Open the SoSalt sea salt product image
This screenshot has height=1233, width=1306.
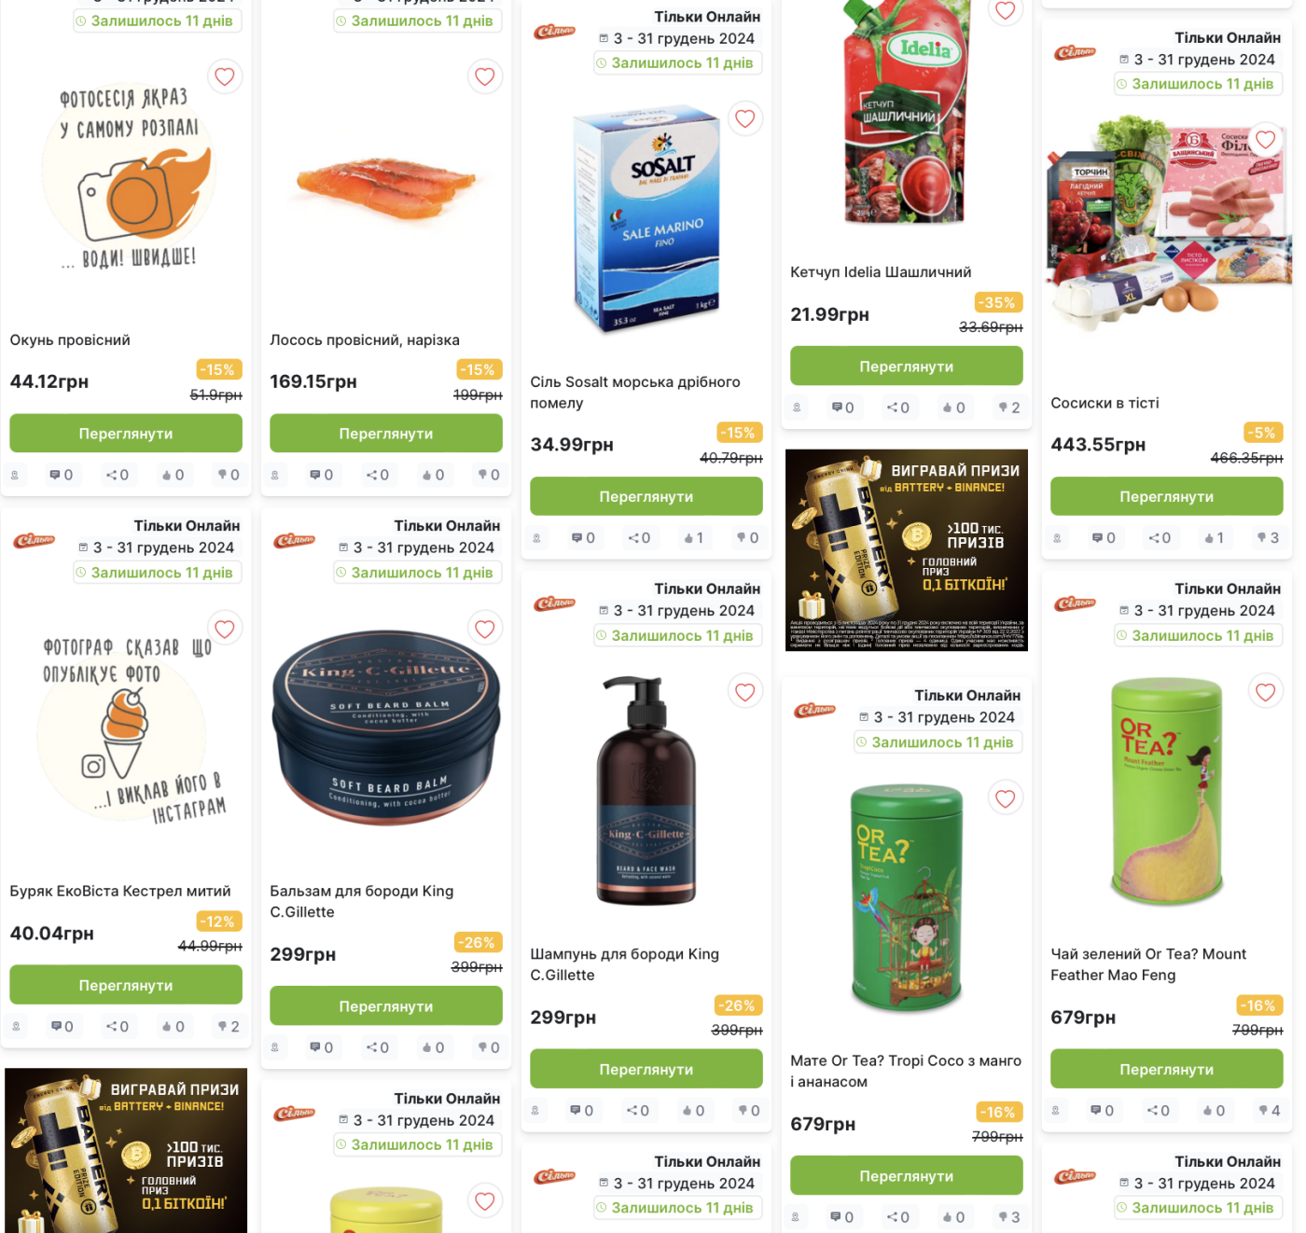(646, 221)
